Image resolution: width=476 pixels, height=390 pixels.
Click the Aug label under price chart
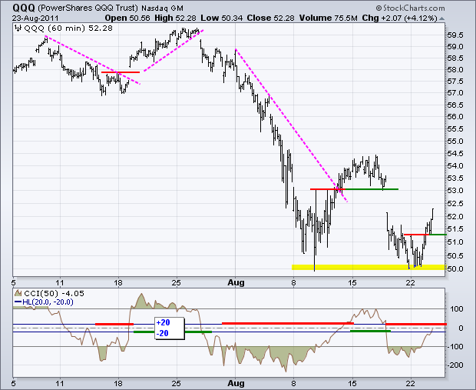tap(236, 282)
